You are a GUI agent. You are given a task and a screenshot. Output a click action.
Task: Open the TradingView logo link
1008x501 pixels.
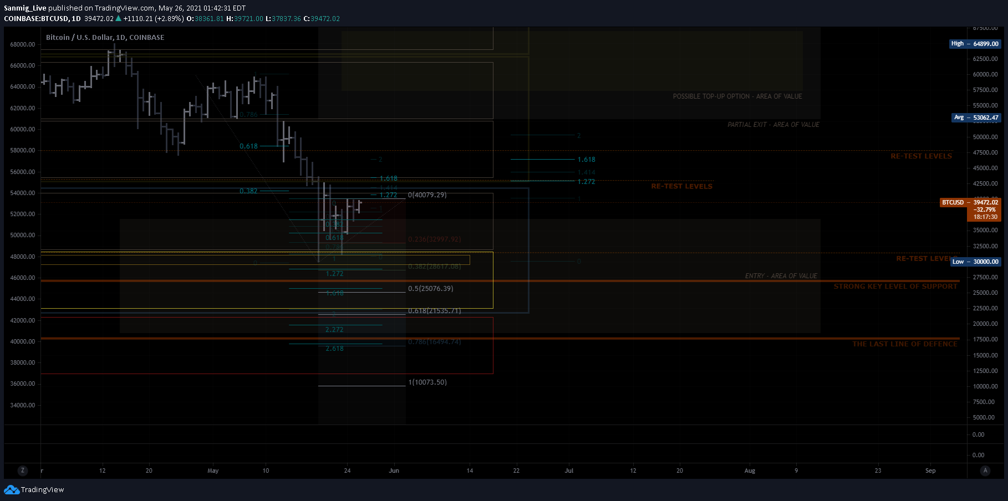[34, 490]
